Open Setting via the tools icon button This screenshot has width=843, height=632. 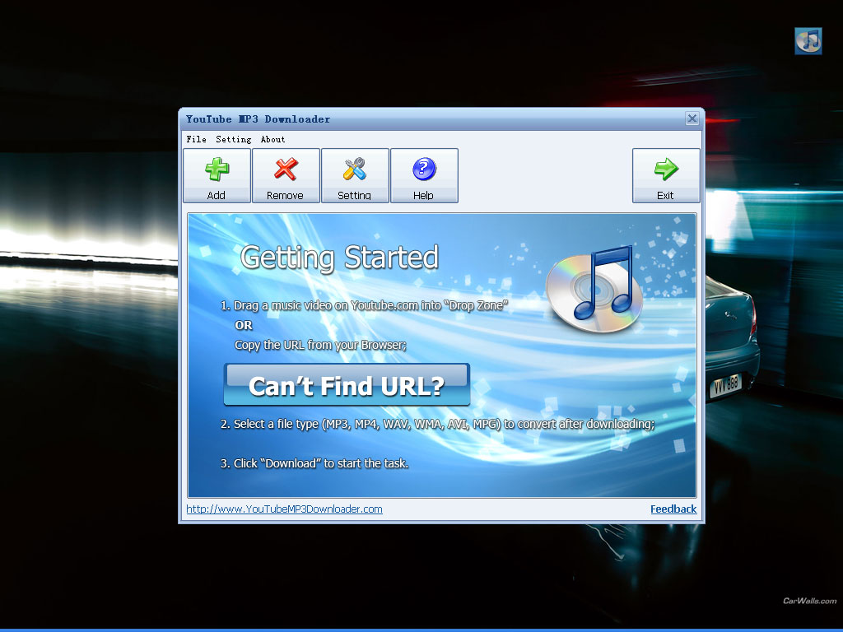tap(355, 176)
